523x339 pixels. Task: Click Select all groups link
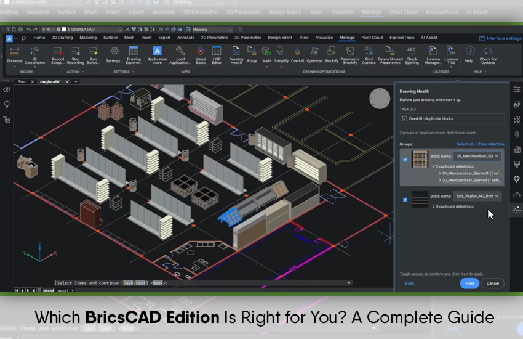click(465, 144)
